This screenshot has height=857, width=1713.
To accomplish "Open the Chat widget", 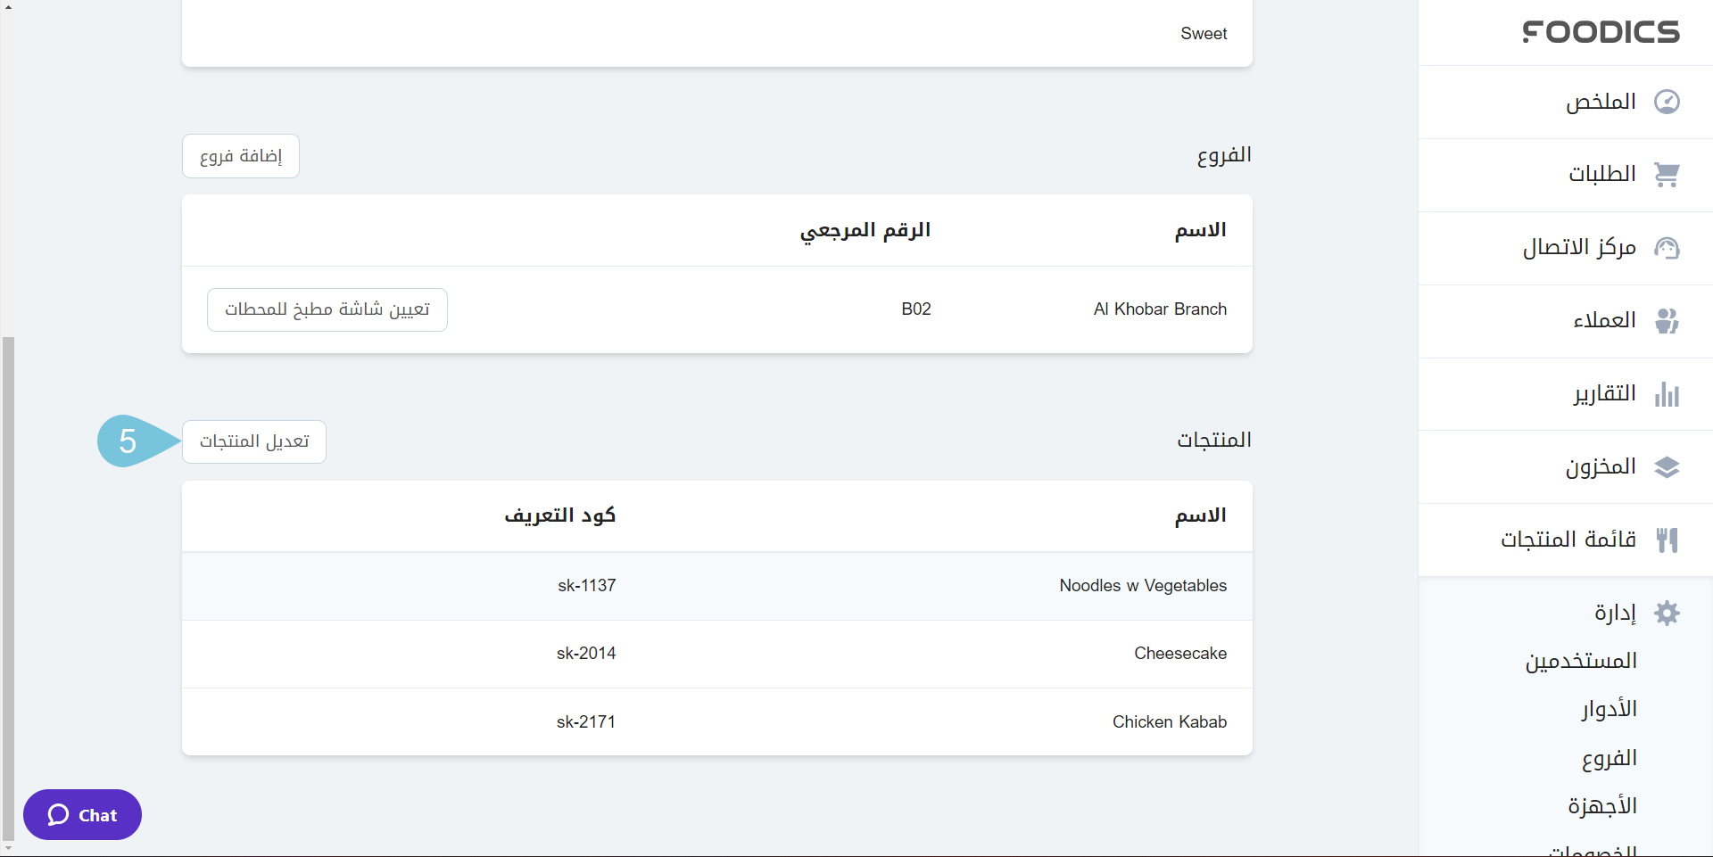I will point(82,815).
